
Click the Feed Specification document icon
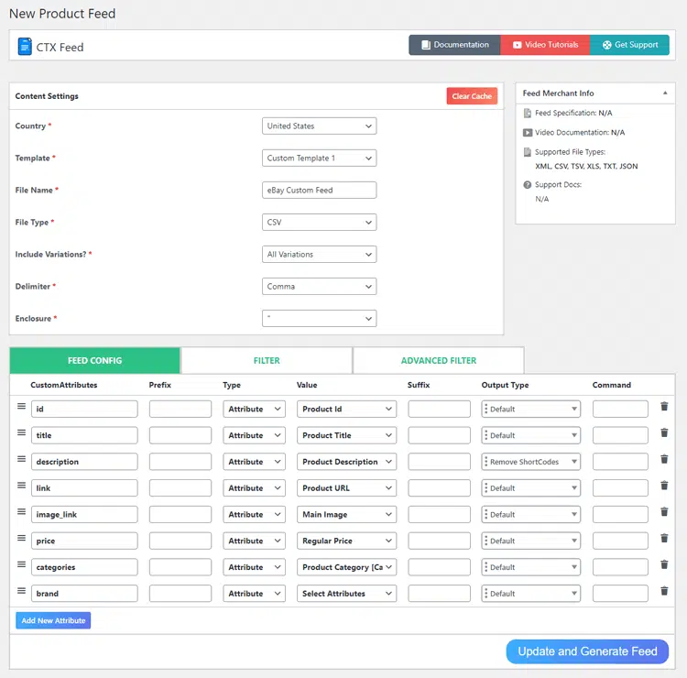[528, 113]
